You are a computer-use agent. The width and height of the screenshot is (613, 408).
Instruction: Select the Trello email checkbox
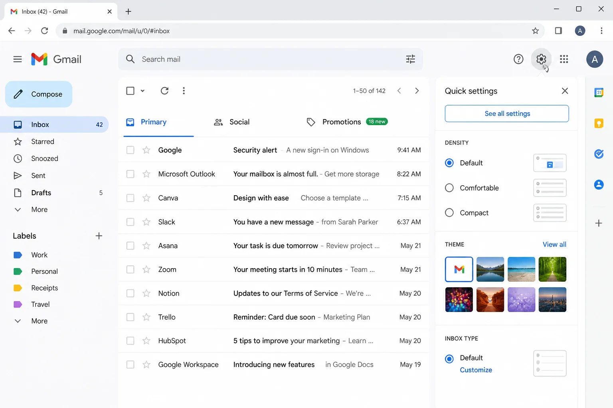click(x=130, y=317)
